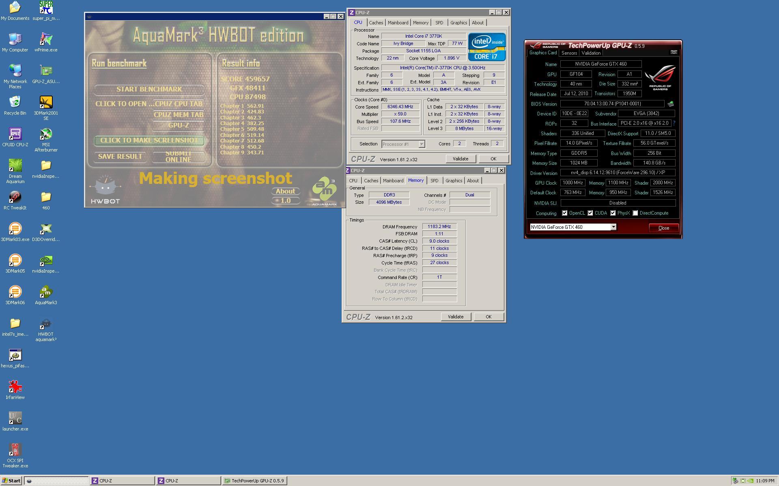The image size is (779, 486).
Task: Launch D3DOverrider shortcut
Action: [46, 232]
